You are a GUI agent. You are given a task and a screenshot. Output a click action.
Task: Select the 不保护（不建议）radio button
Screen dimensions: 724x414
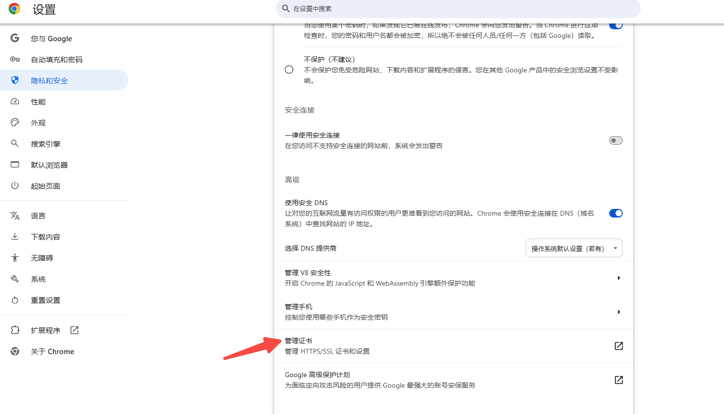coord(289,69)
